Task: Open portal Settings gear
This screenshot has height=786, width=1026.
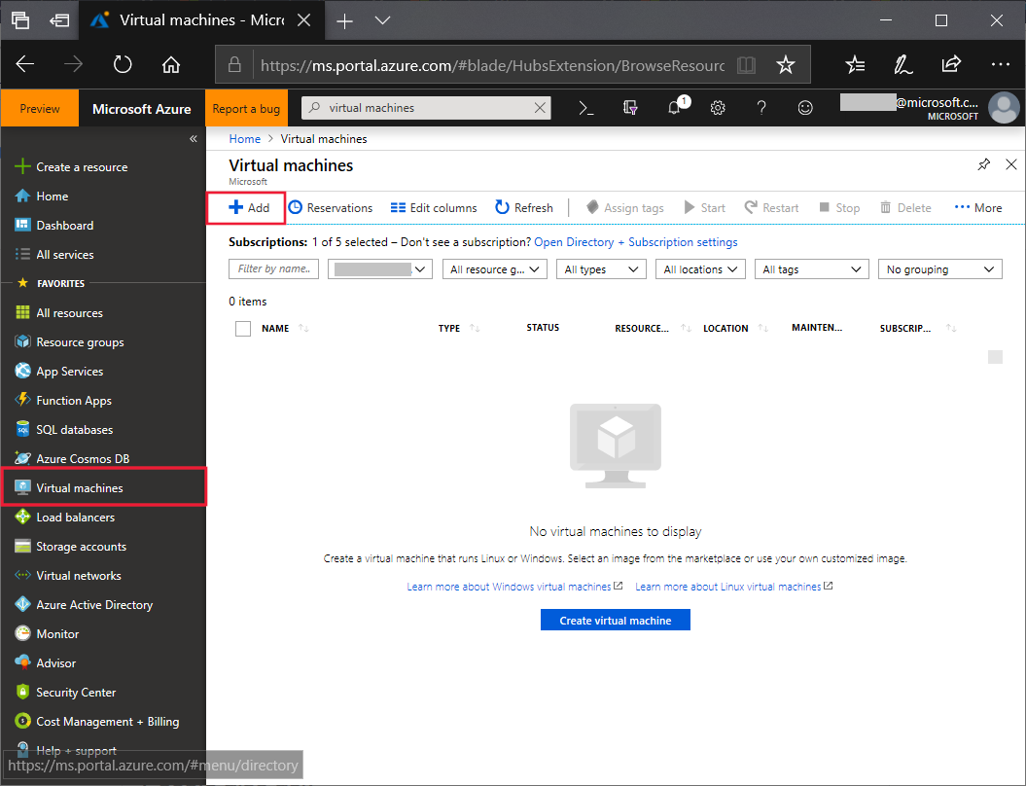Action: pos(718,108)
